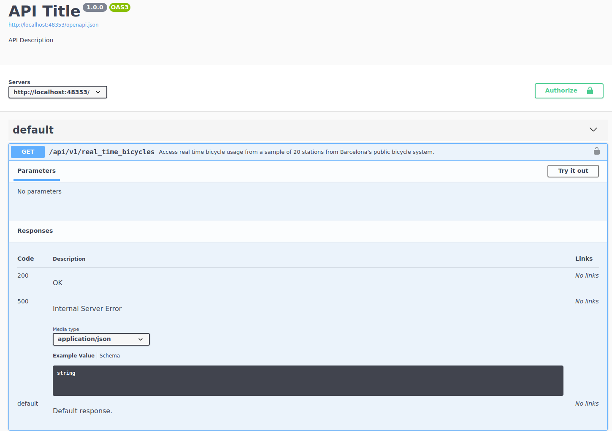Open the Servers dropdown for localhost:48353
The image size is (612, 431).
click(x=58, y=92)
